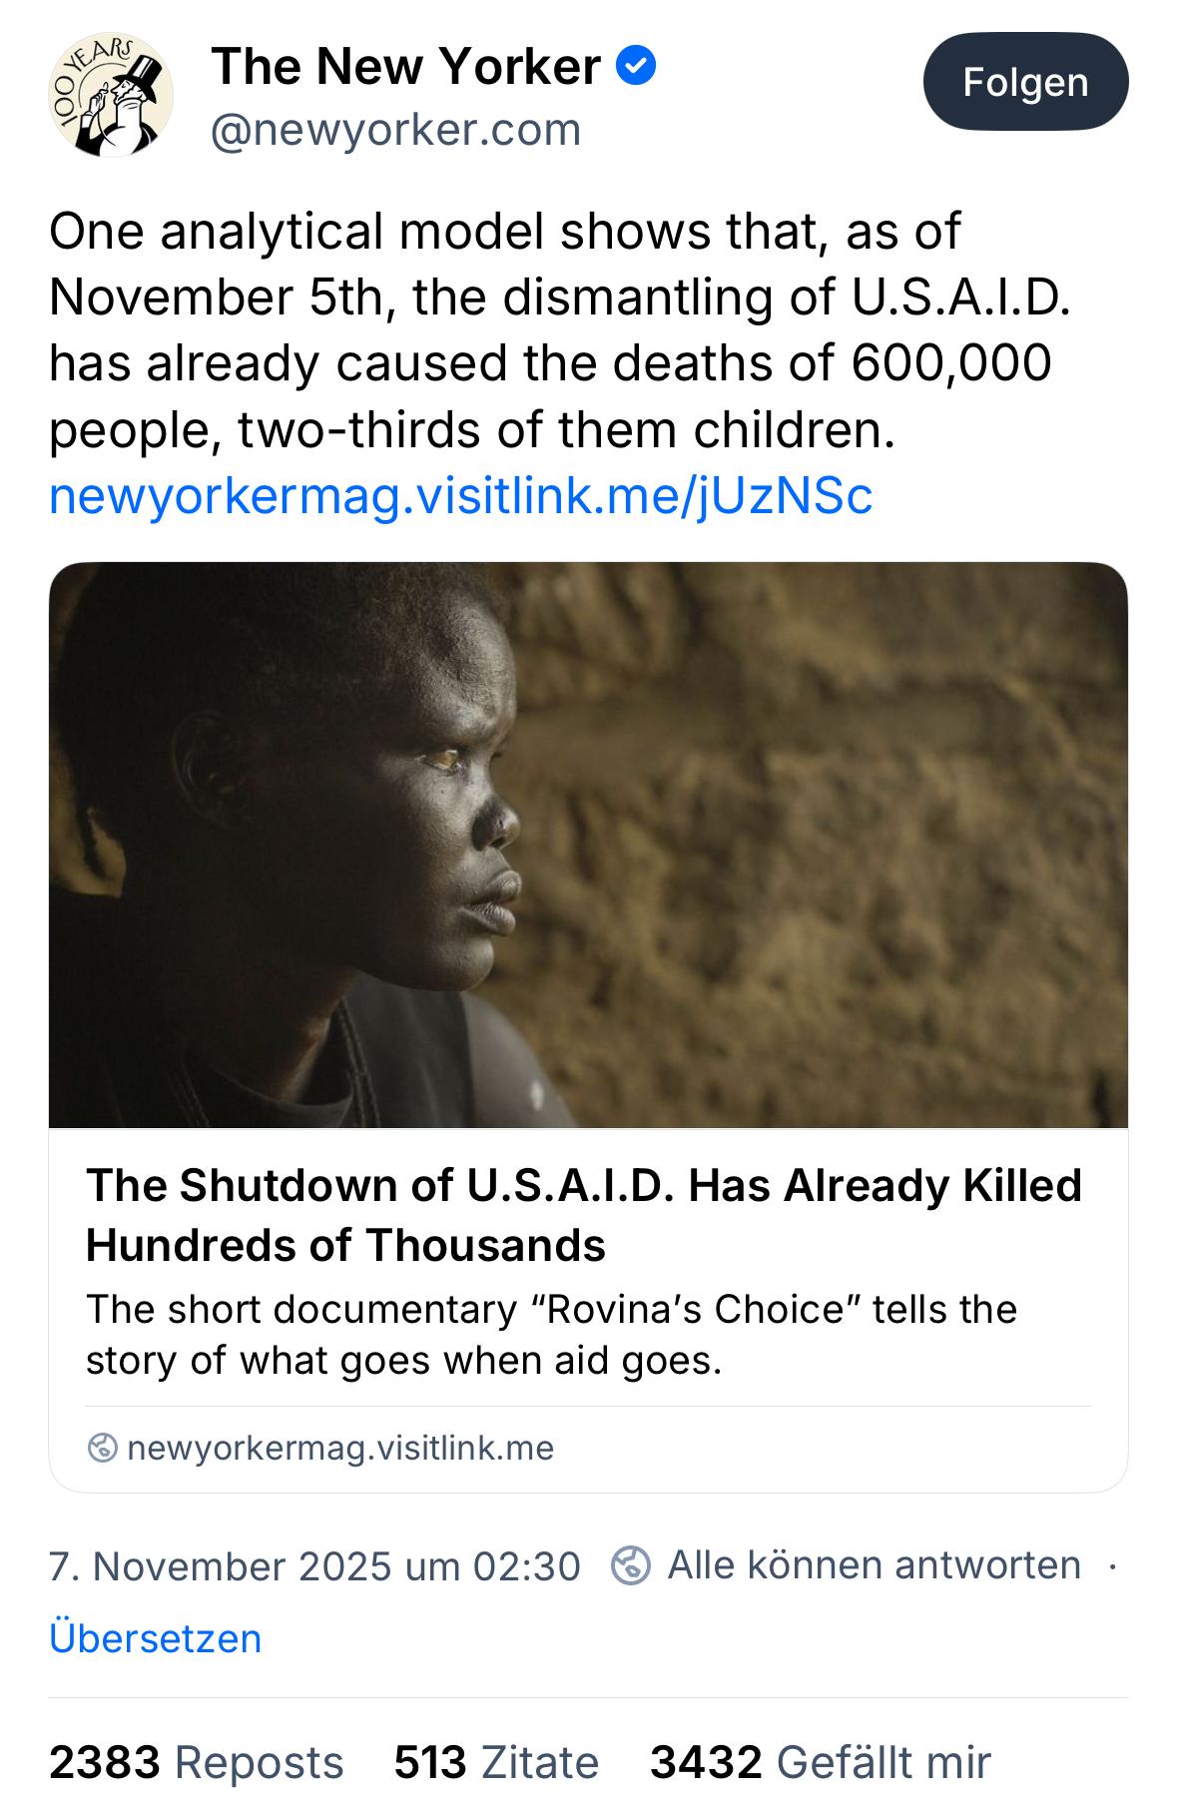Open The New Yorker display name
The width and height of the screenshot is (1177, 1810).
pos(405,67)
